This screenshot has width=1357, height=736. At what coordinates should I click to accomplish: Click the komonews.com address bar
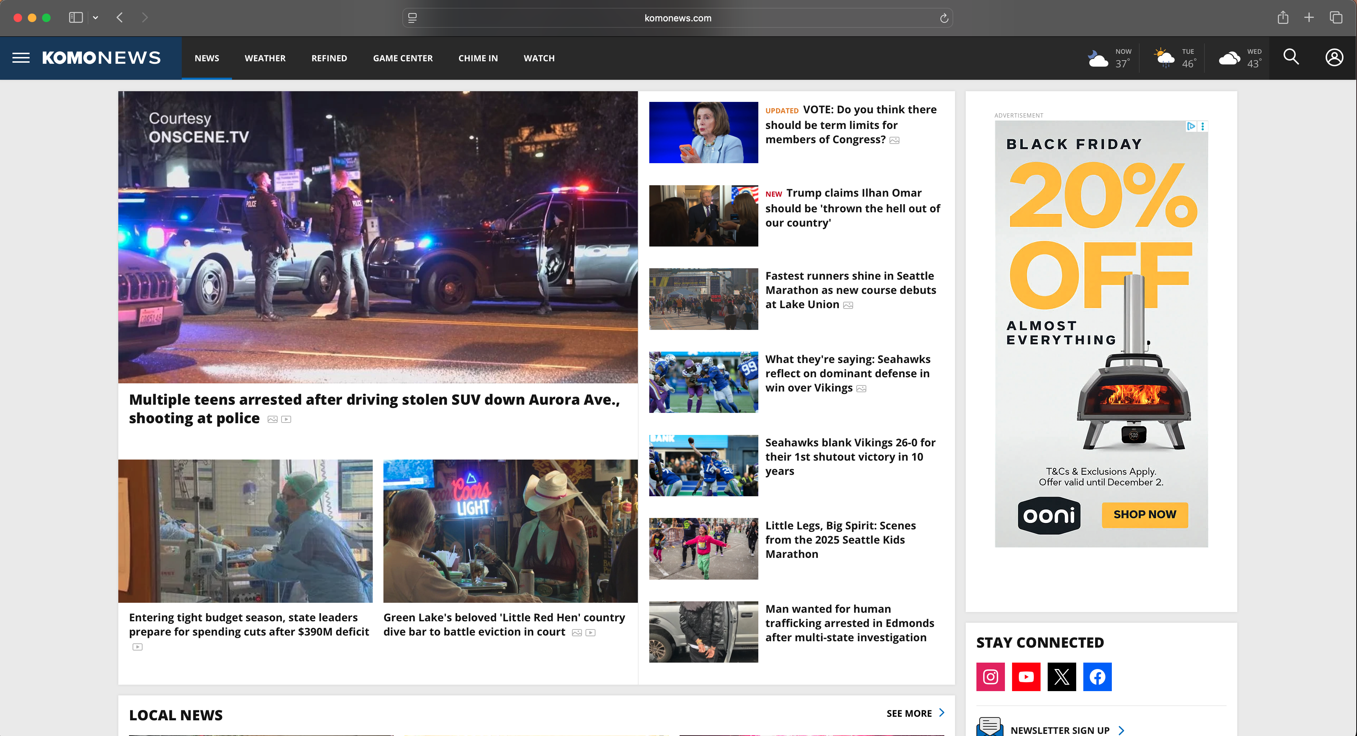click(x=677, y=18)
